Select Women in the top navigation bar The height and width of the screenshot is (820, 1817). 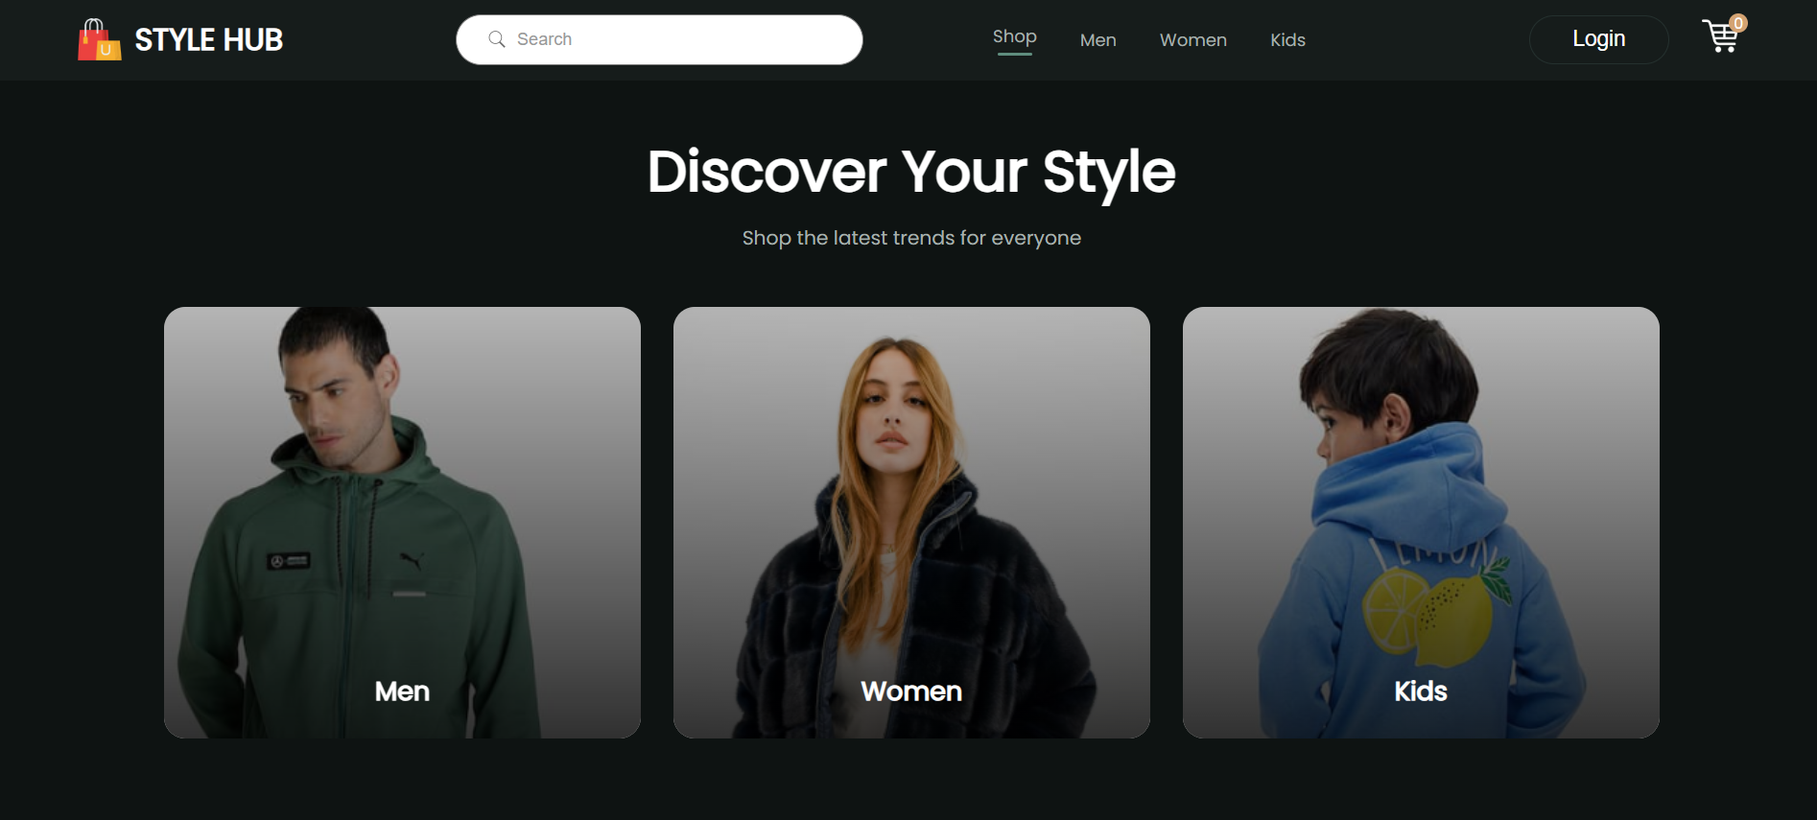1192,40
